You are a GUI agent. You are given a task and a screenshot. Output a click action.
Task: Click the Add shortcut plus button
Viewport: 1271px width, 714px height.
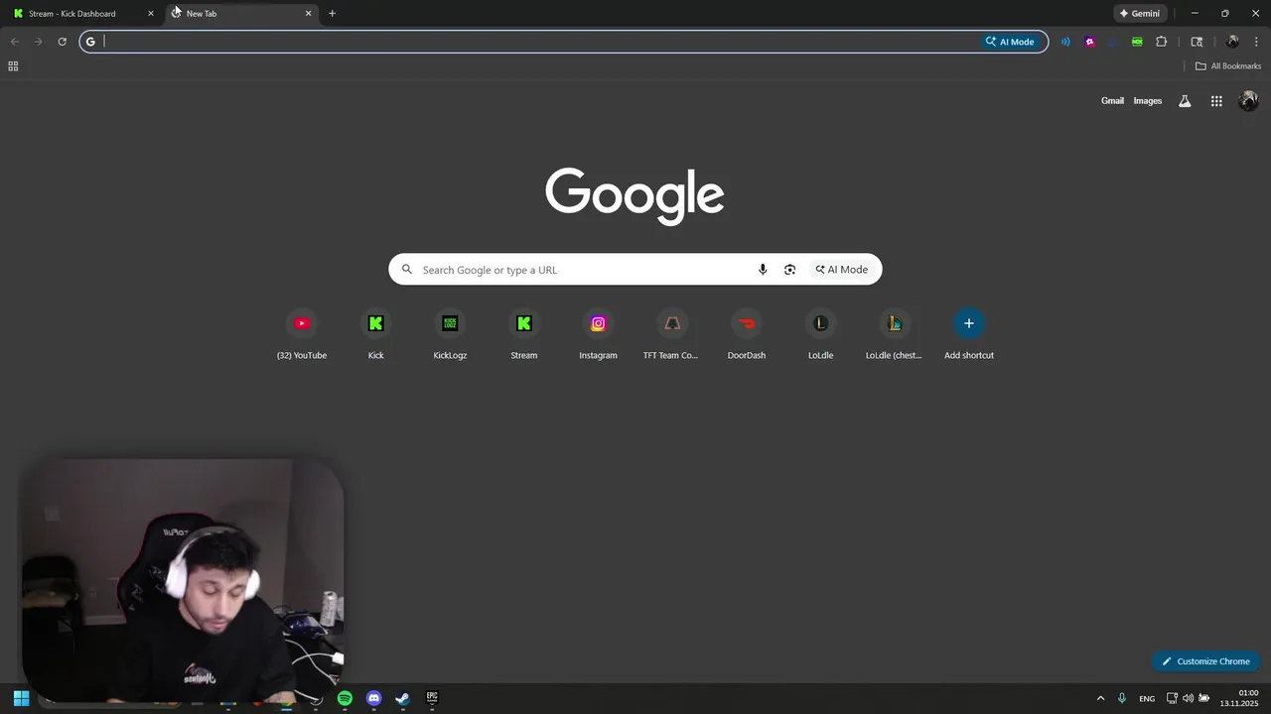(969, 323)
